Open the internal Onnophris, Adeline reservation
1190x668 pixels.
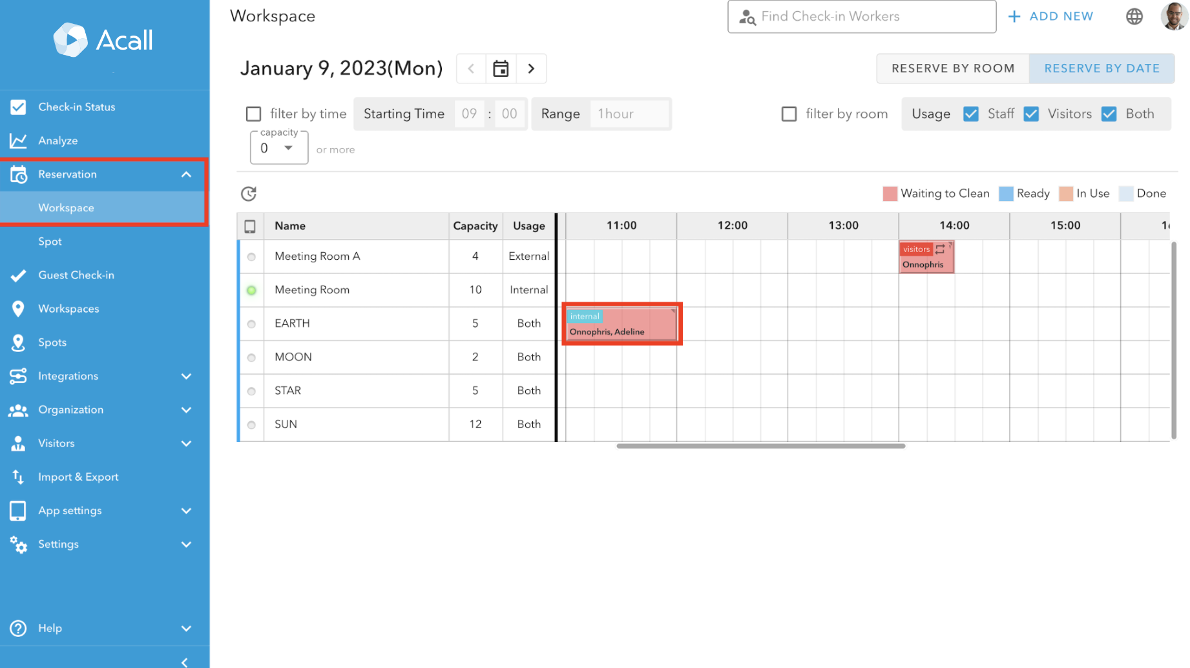(x=621, y=324)
